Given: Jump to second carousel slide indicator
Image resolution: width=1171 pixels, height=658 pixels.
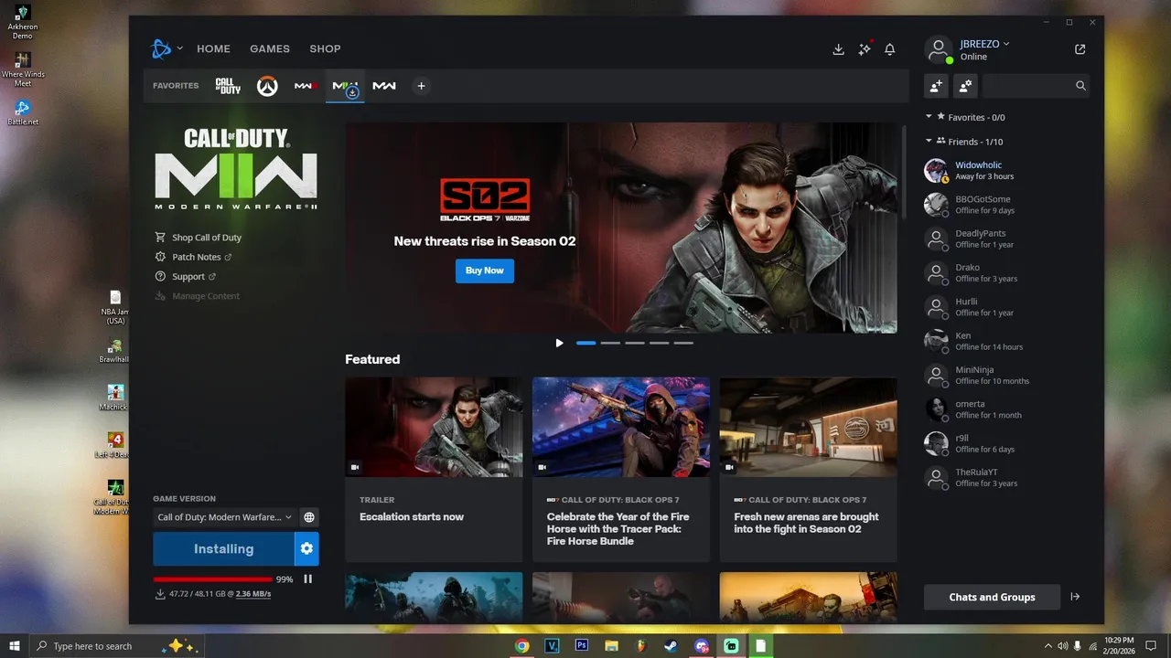Looking at the screenshot, I should click(x=610, y=343).
